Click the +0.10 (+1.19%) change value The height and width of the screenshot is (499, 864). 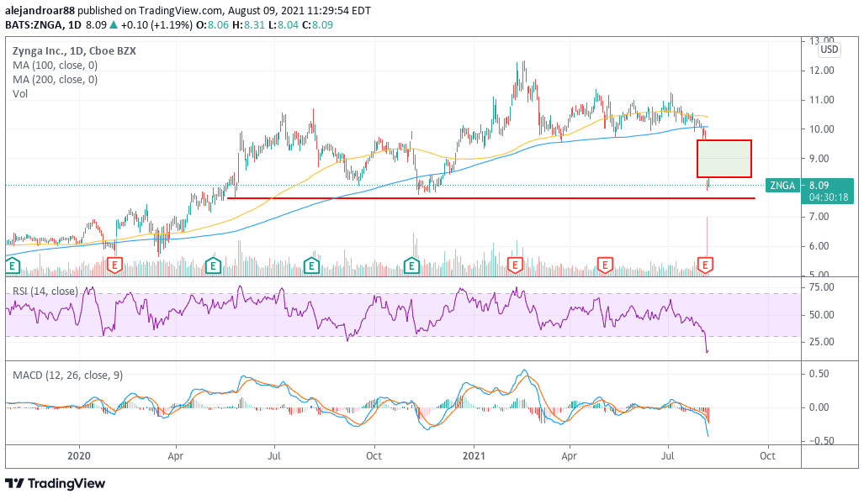(157, 24)
